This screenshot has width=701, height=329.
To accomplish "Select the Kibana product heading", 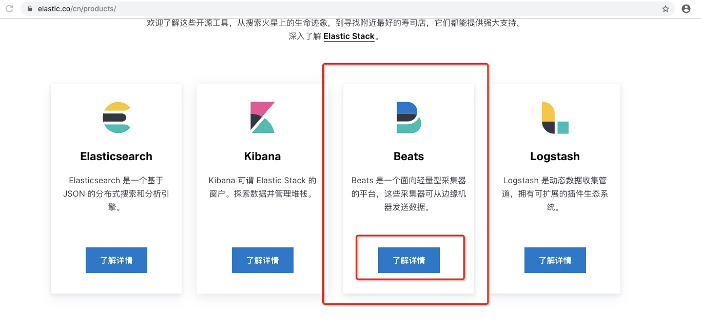I will pos(262,156).
